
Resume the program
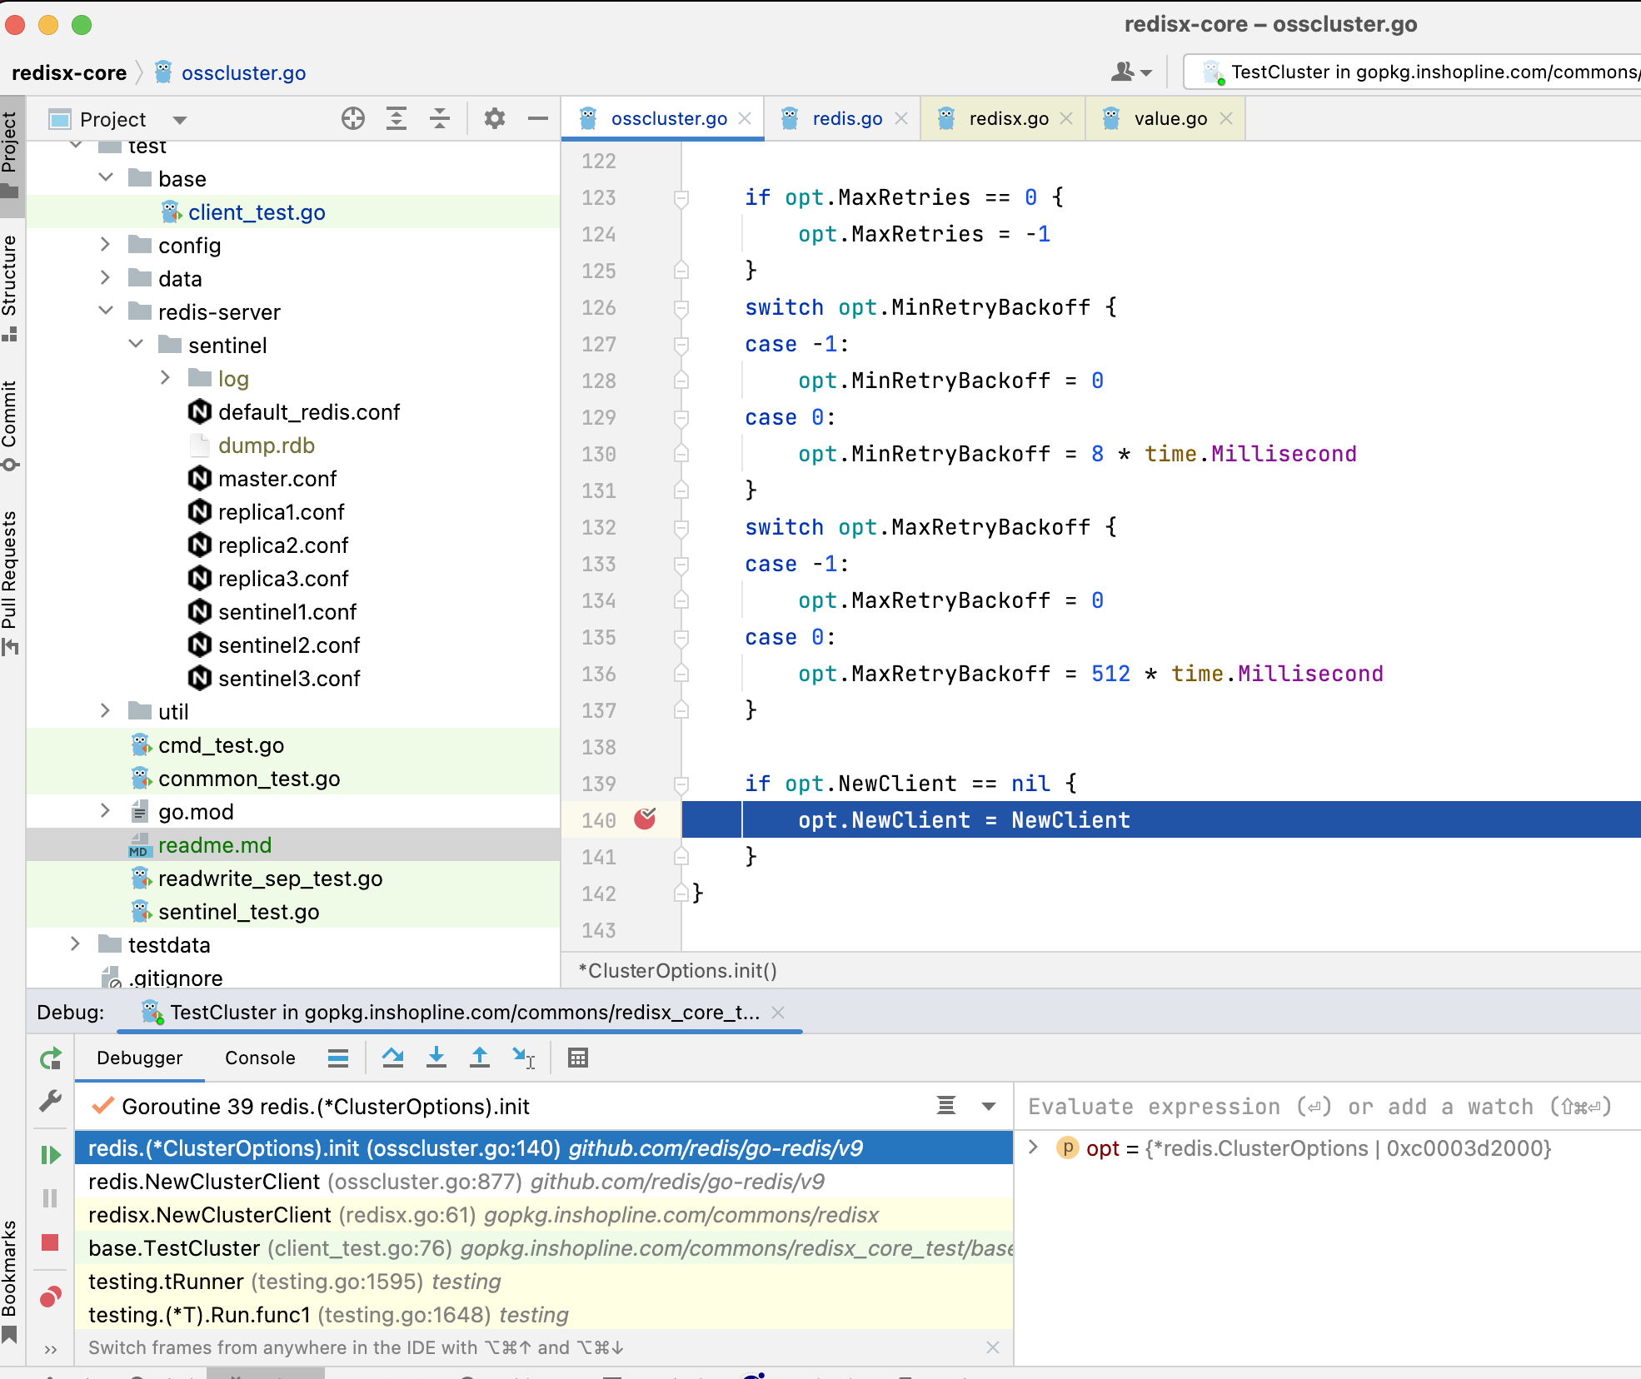pyautogui.click(x=51, y=1155)
